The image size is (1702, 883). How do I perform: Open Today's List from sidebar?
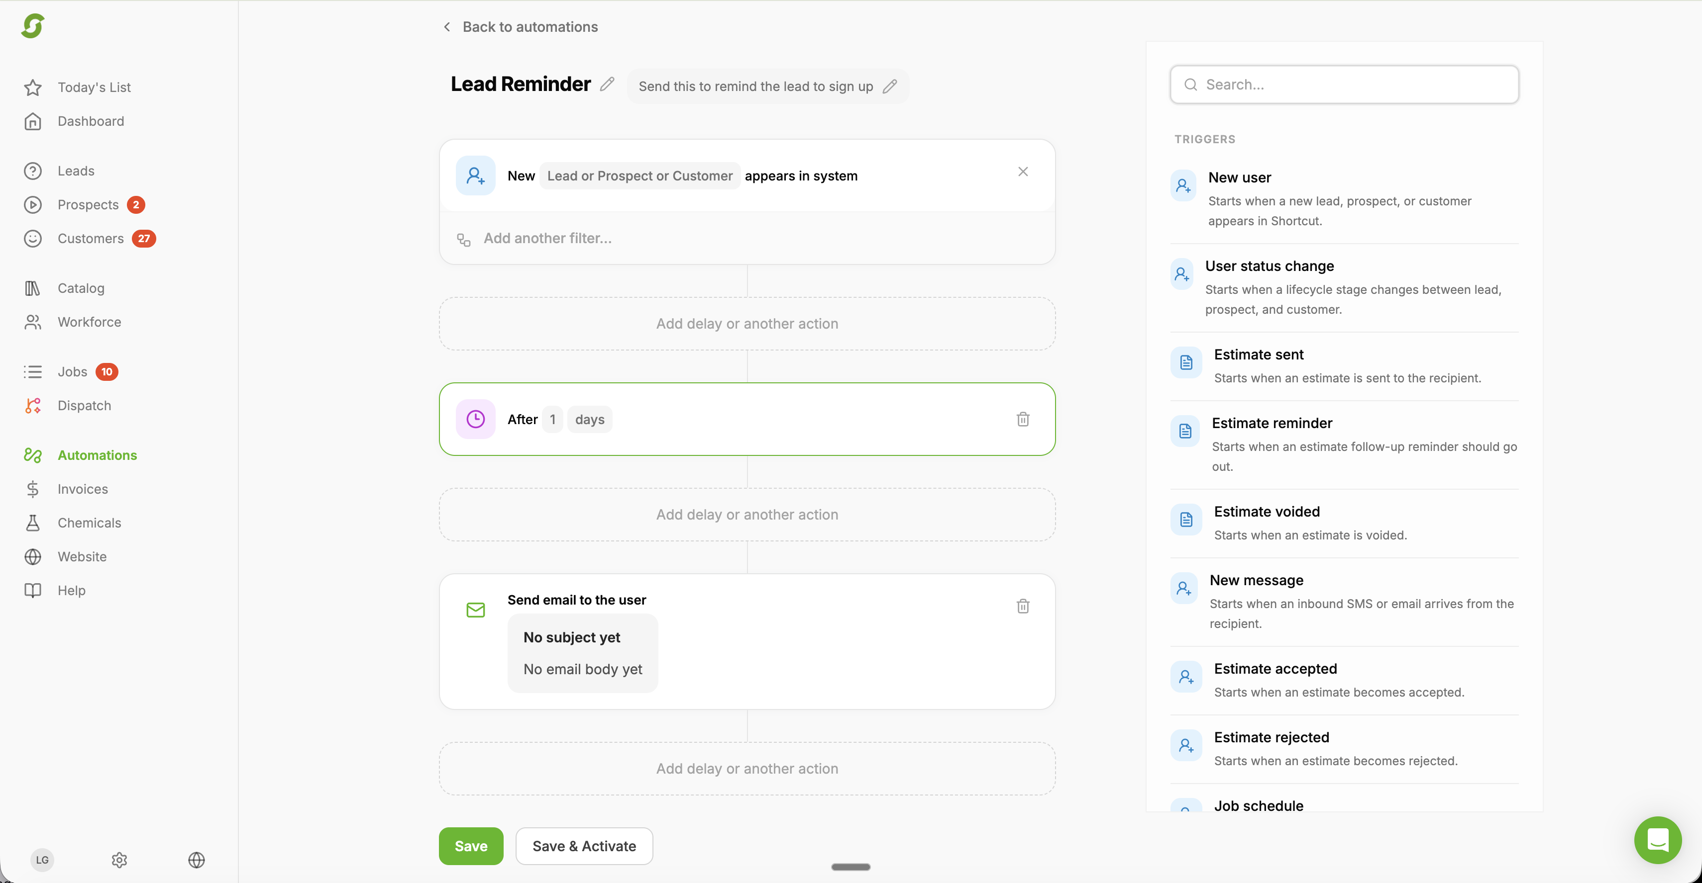[x=94, y=87]
